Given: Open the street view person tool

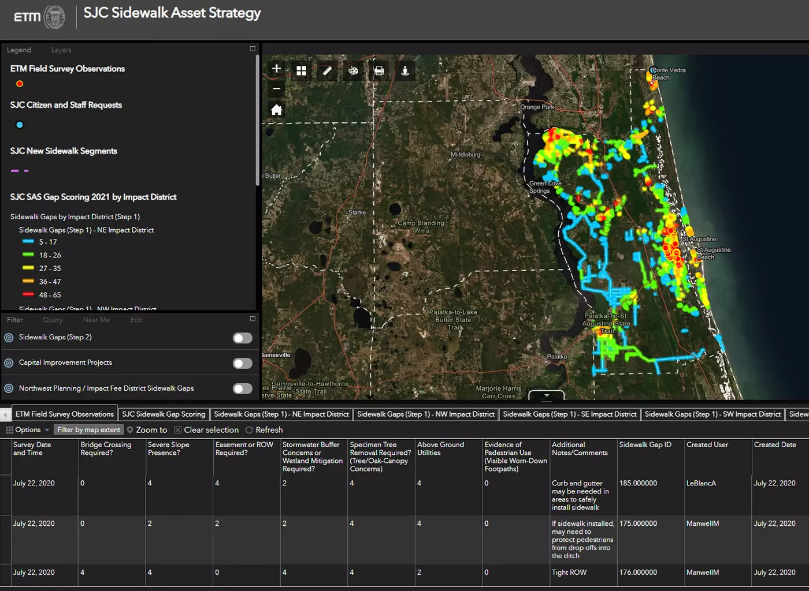Looking at the screenshot, I should pos(405,70).
